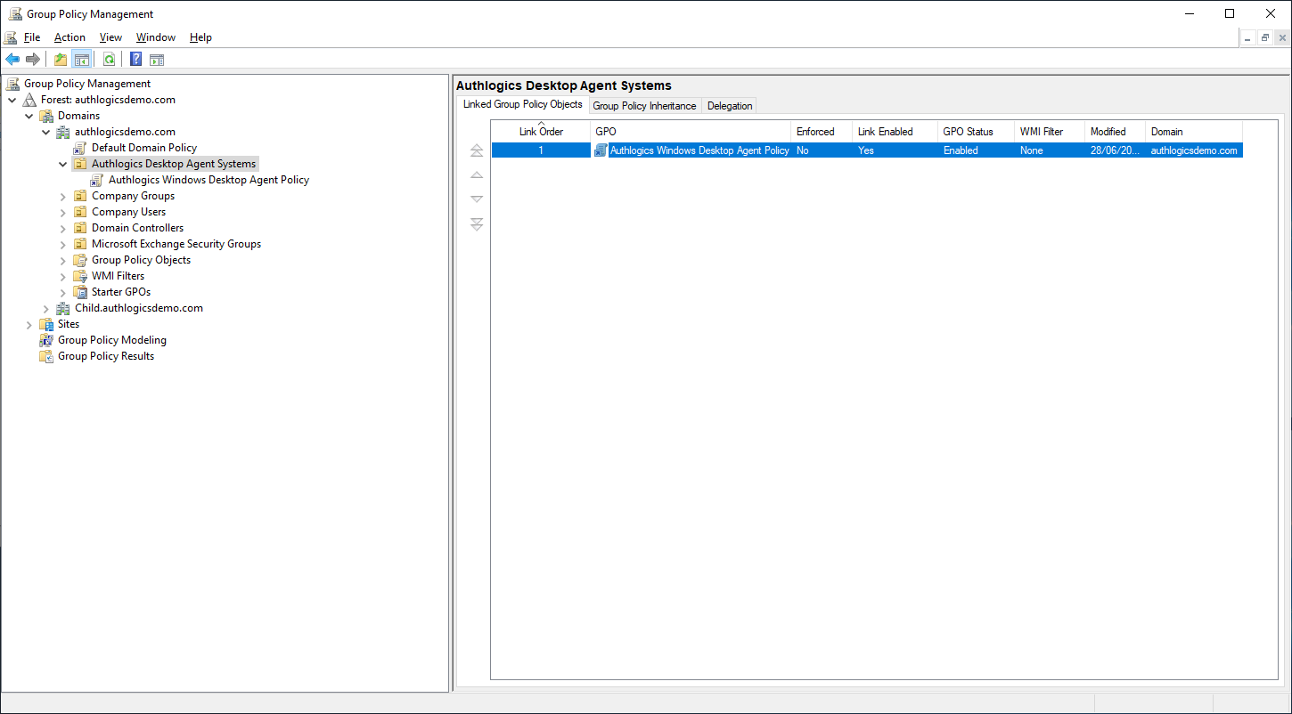Click the 'Yes' Link Enabled cell
Image resolution: width=1292 pixels, height=714 pixels.
pyautogui.click(x=866, y=150)
